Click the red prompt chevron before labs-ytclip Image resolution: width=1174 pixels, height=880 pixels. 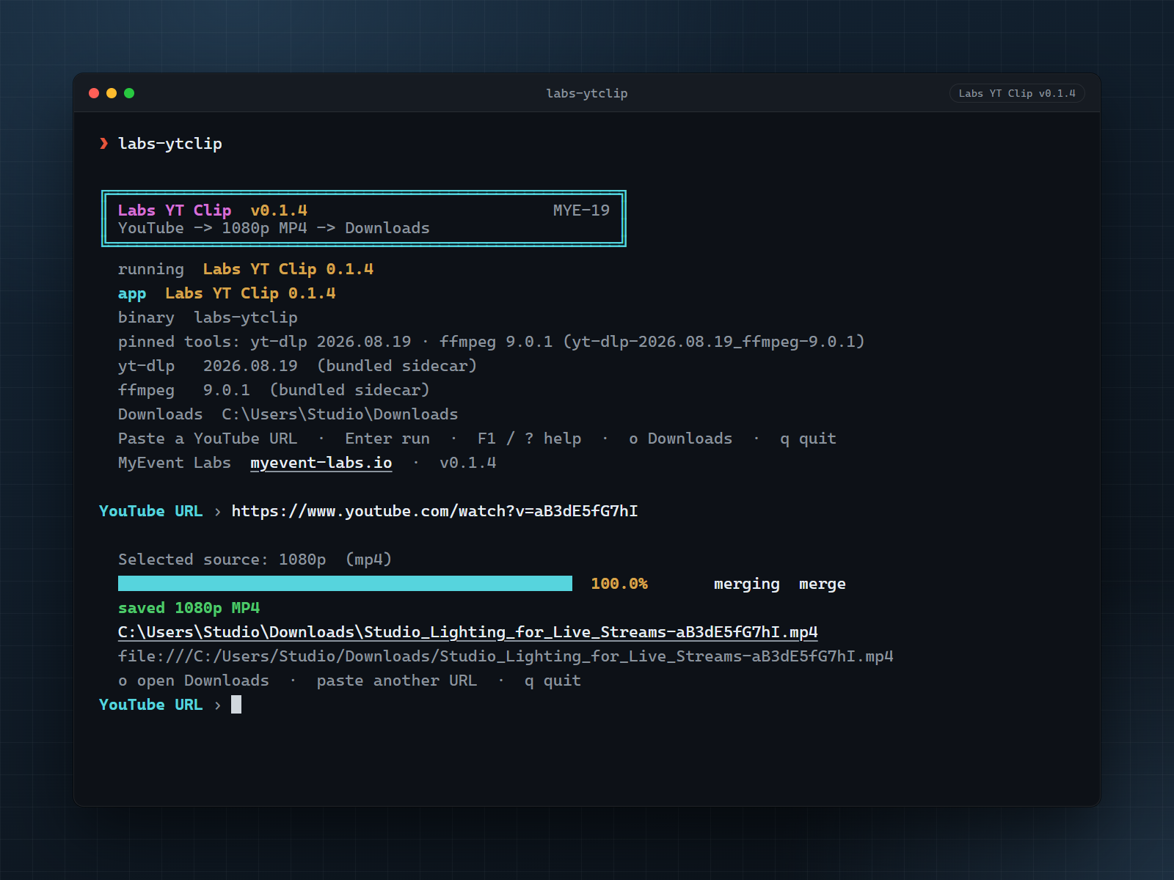(x=104, y=143)
